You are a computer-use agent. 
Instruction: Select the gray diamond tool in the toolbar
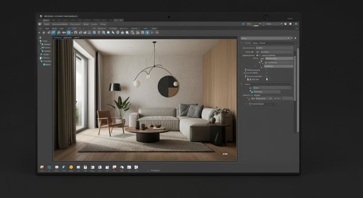point(44,32)
